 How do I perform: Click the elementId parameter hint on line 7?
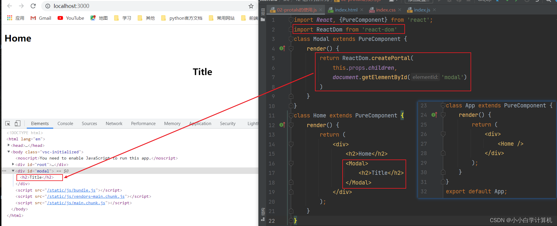click(425, 77)
